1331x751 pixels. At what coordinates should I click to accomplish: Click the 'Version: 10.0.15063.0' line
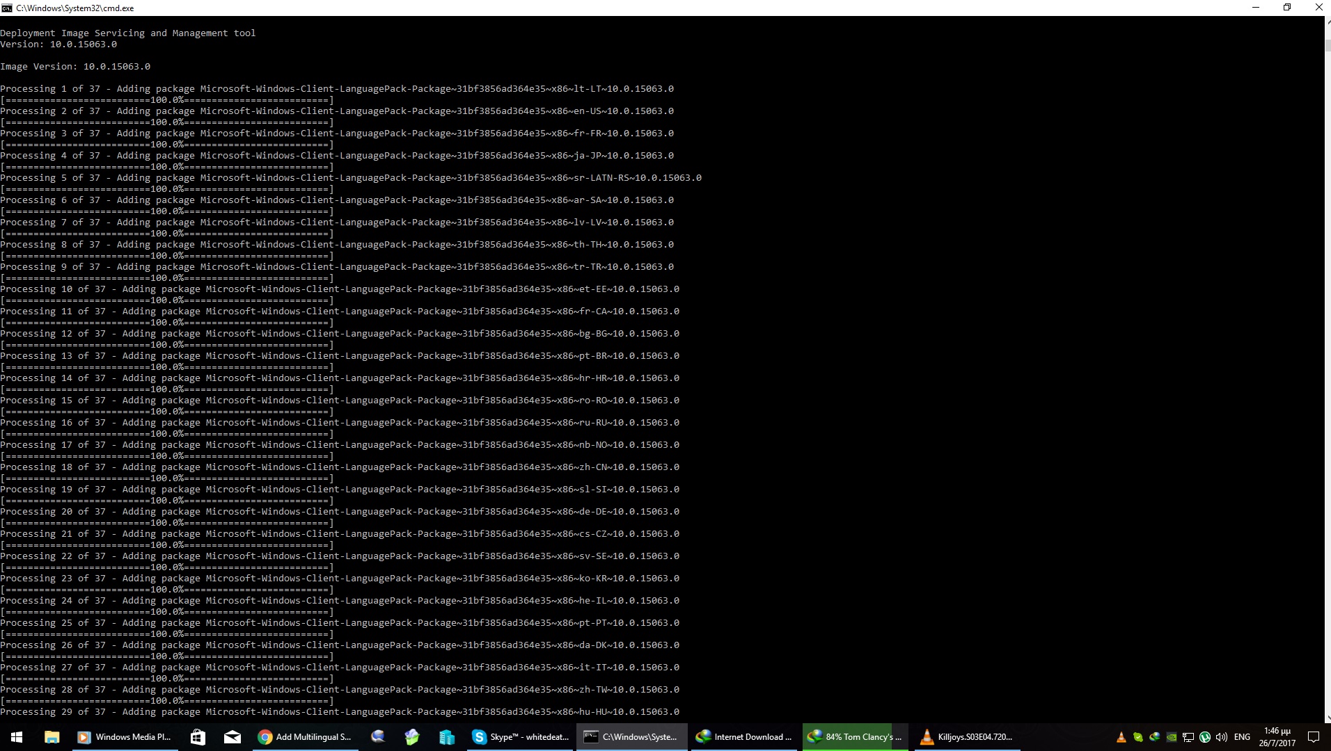(58, 45)
